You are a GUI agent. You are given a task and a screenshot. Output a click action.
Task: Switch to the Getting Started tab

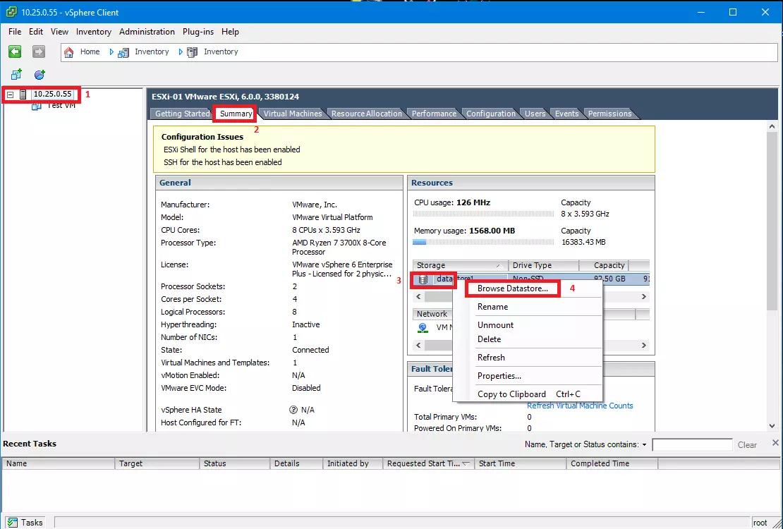pyautogui.click(x=182, y=114)
